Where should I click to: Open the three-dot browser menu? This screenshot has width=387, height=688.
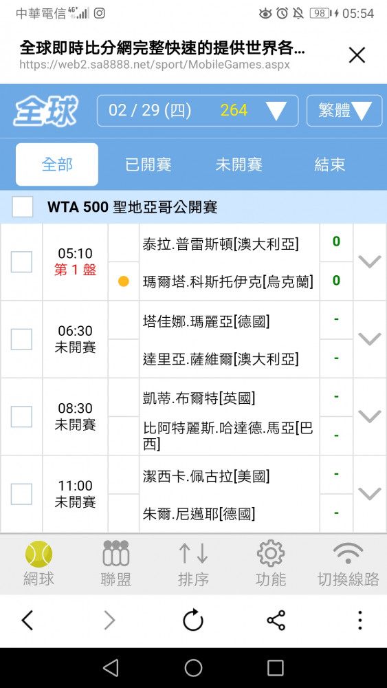tap(360, 621)
